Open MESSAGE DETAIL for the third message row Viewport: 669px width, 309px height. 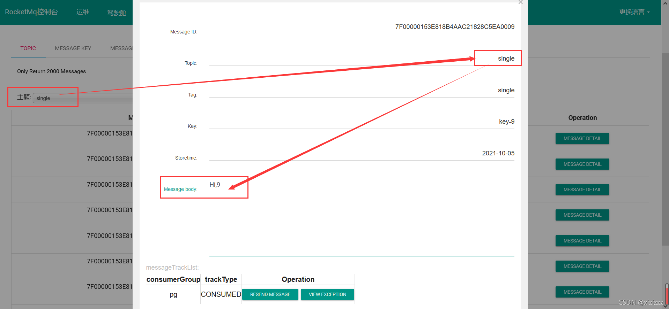click(x=582, y=190)
